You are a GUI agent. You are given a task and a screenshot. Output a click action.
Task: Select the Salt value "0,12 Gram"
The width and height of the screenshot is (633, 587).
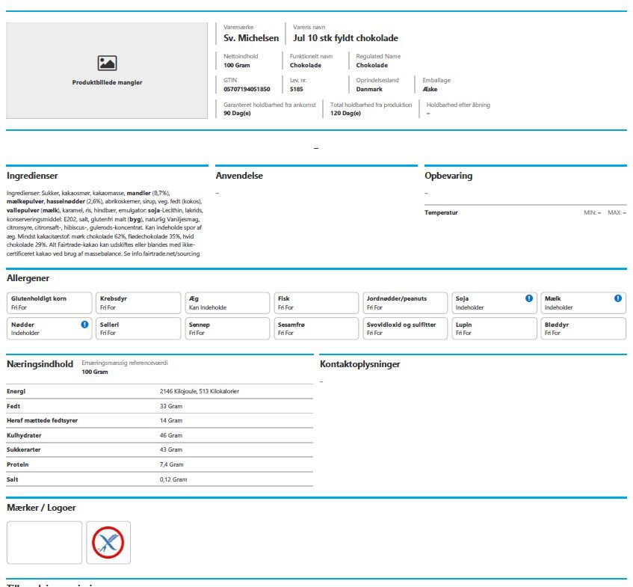click(x=173, y=479)
